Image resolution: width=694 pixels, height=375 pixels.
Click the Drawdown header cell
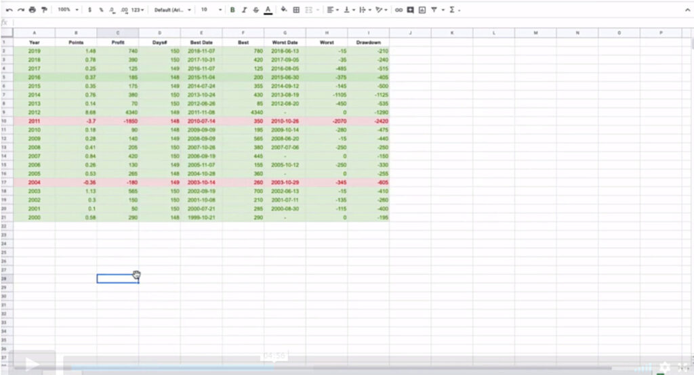coord(368,42)
